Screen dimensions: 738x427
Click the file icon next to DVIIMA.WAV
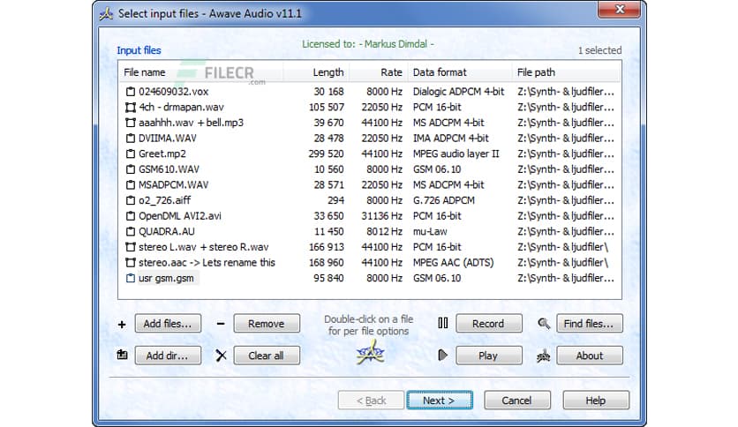pyautogui.click(x=131, y=139)
